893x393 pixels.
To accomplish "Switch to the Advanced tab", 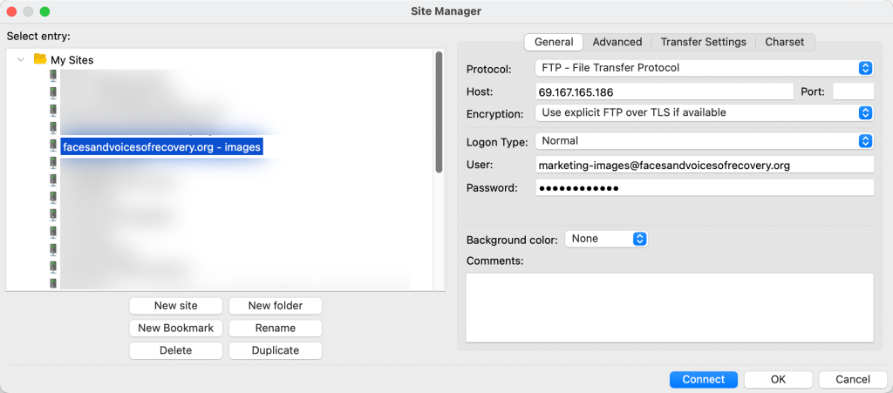I will tap(617, 42).
